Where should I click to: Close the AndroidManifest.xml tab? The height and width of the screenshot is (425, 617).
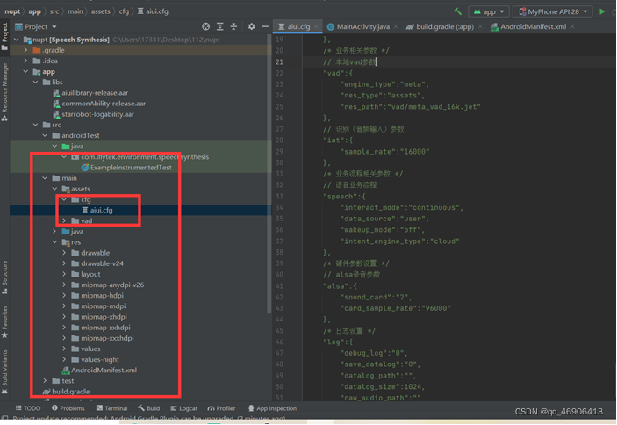click(572, 26)
